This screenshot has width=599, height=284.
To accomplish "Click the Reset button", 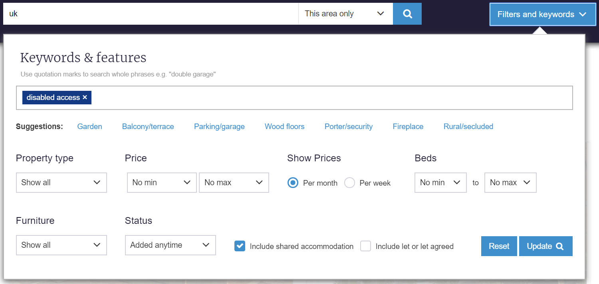I will tap(499, 246).
